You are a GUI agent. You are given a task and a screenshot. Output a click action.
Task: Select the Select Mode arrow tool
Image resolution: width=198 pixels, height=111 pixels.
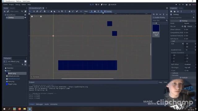(30, 11)
